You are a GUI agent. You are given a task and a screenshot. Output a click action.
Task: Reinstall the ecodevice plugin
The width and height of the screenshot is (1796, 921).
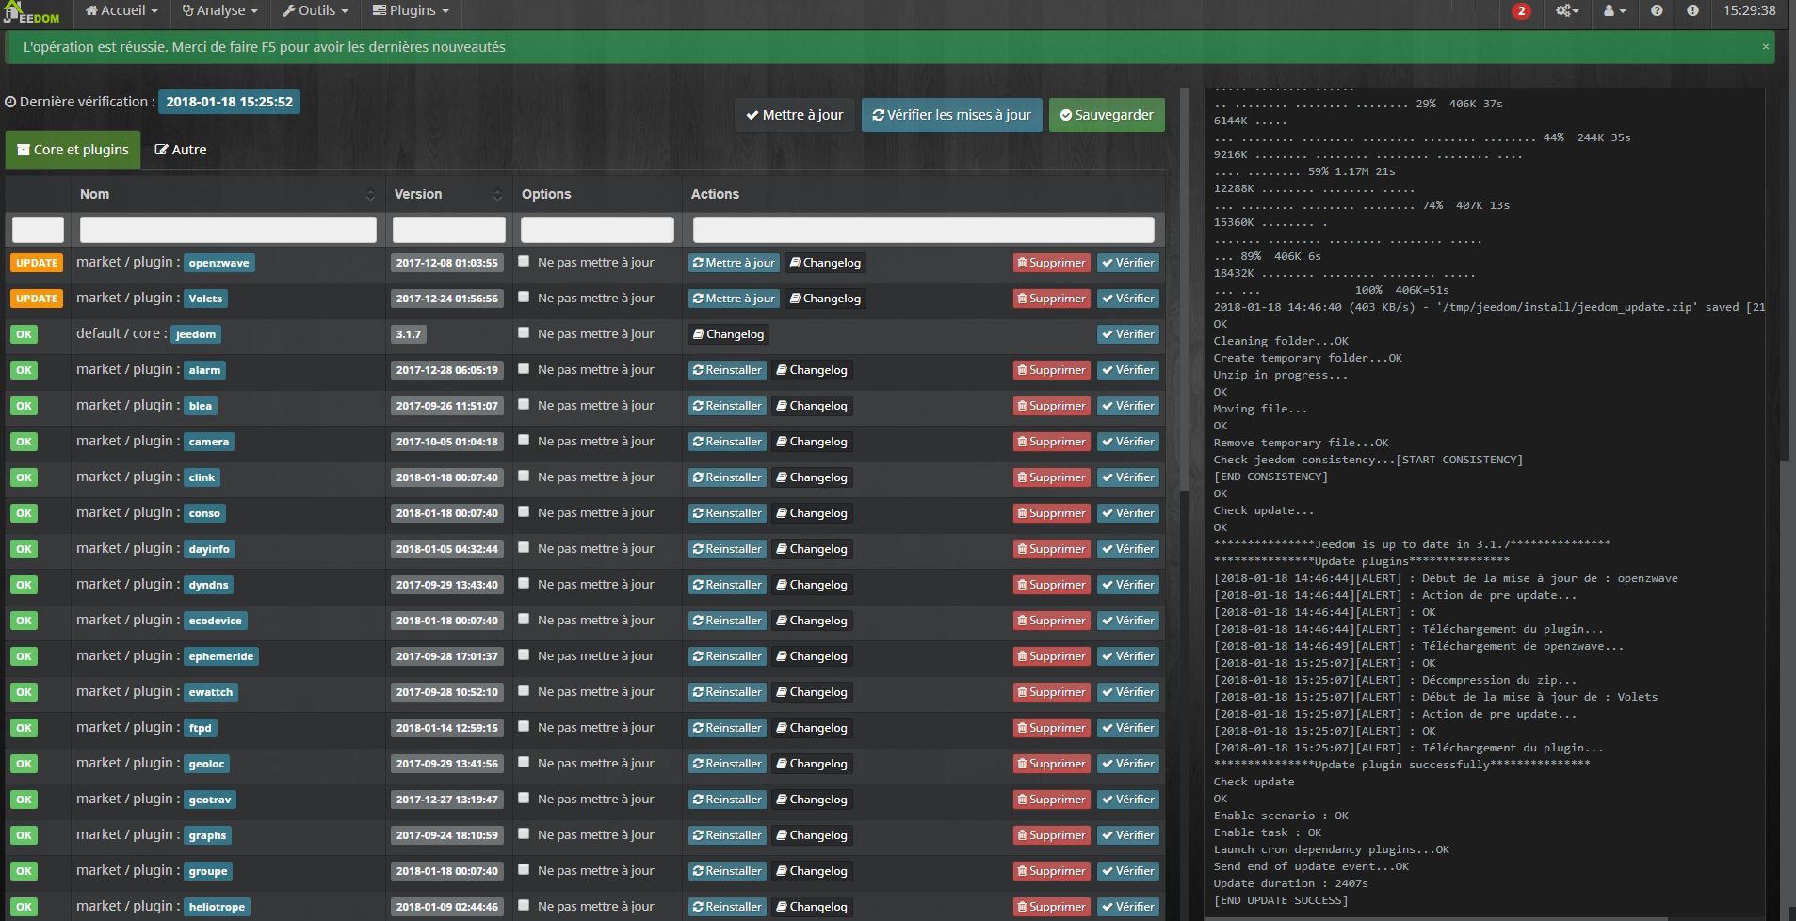tap(728, 621)
